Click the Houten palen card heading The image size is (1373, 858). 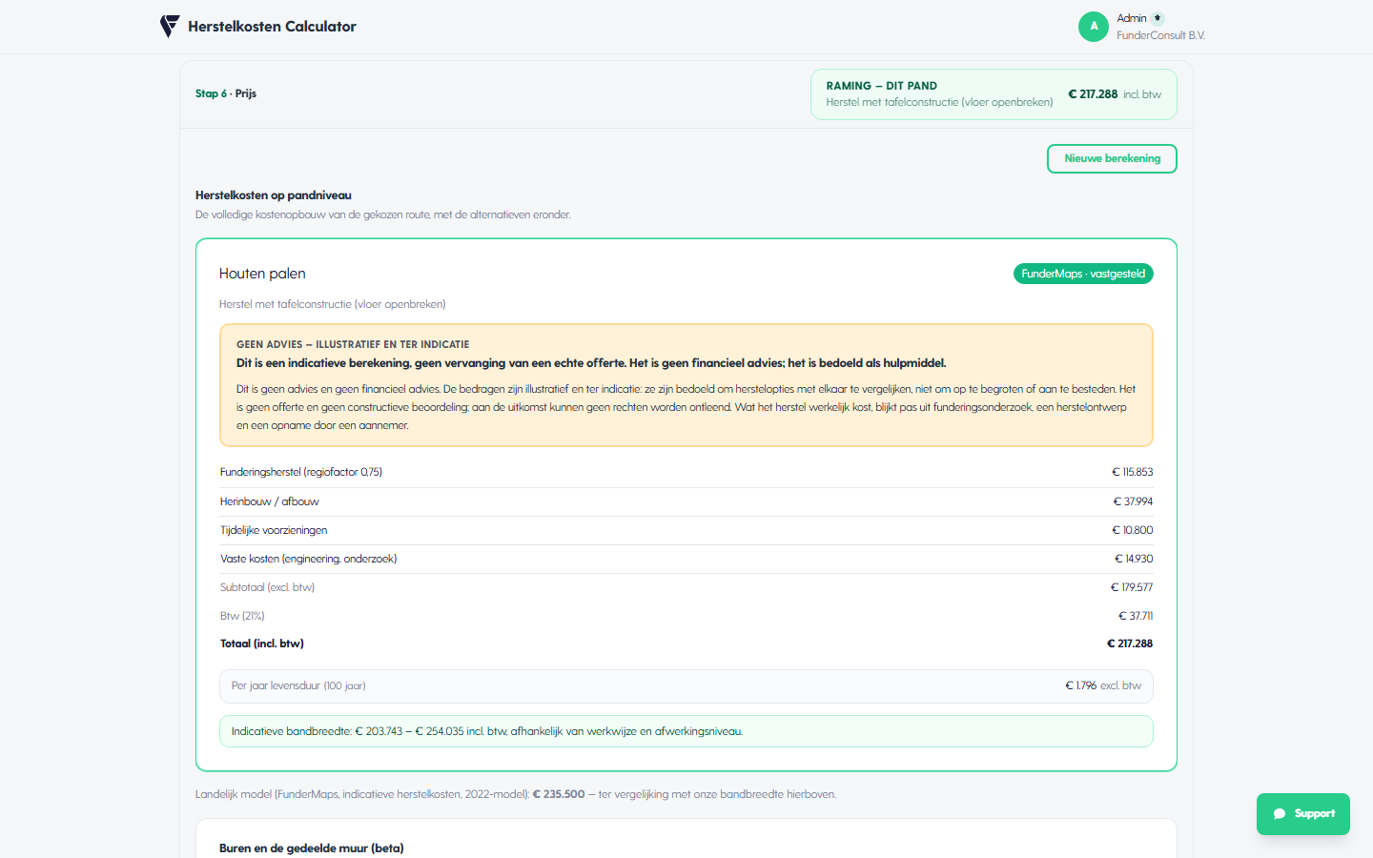(262, 274)
